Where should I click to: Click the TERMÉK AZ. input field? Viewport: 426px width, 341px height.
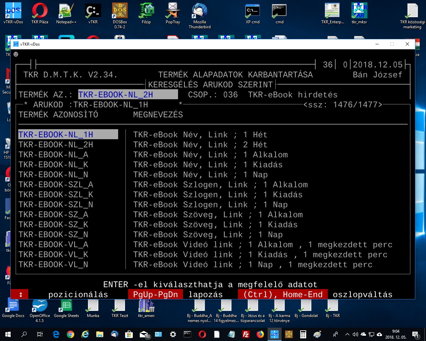(128, 95)
